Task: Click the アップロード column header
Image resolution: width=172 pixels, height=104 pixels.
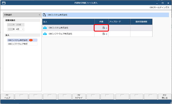Action: (119, 22)
